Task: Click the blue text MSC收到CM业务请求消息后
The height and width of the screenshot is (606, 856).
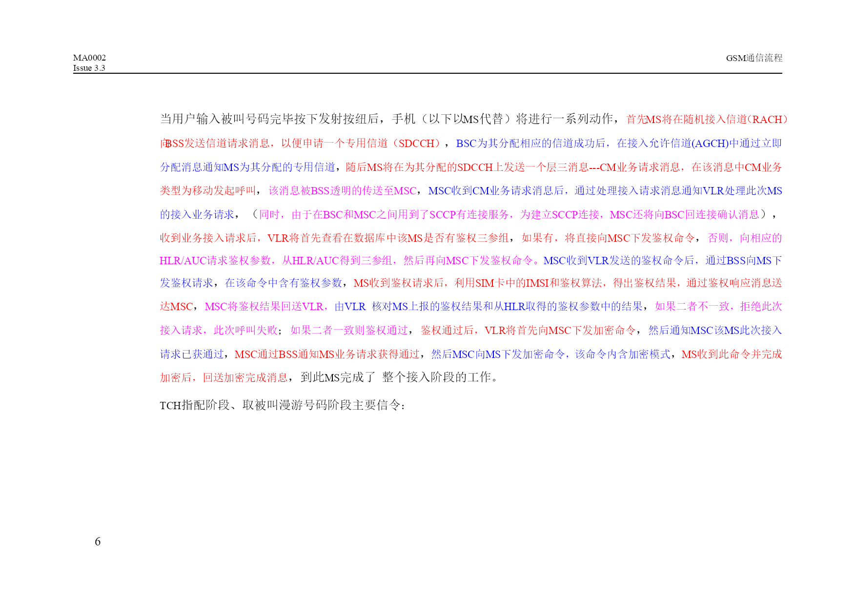Action: pyautogui.click(x=496, y=190)
